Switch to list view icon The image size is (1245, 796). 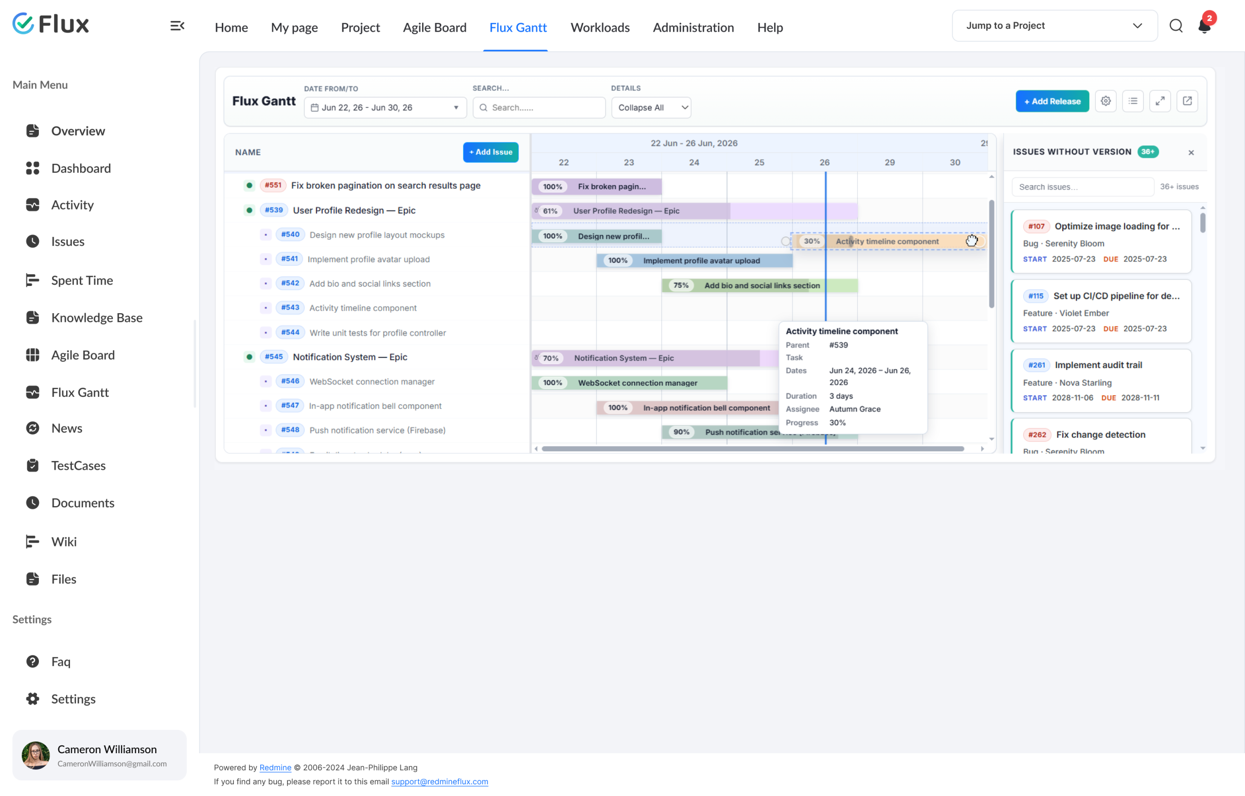1133,101
